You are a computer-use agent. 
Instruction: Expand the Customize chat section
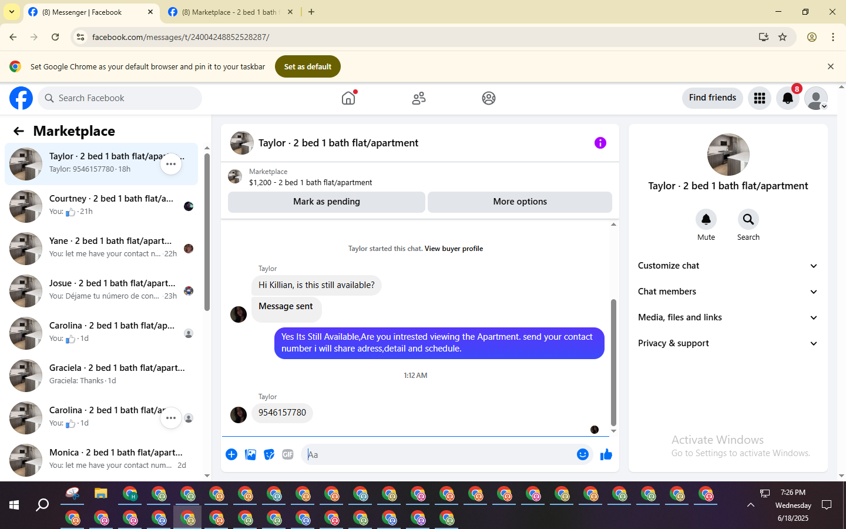click(728, 266)
